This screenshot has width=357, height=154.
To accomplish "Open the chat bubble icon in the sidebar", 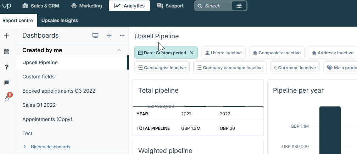I will (x=7, y=83).
